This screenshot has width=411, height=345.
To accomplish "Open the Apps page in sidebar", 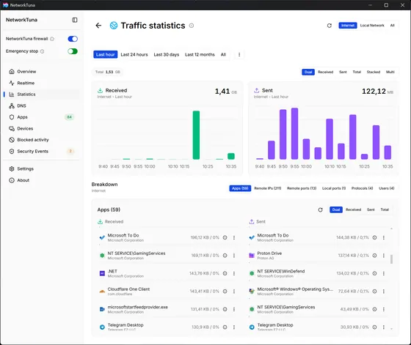I will 42,117.
